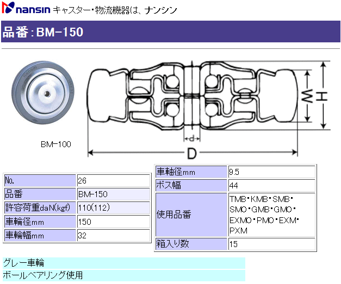Click the キャスター・物流機器は、ナンシン tagline
341x284 pixels.
coord(115,10)
